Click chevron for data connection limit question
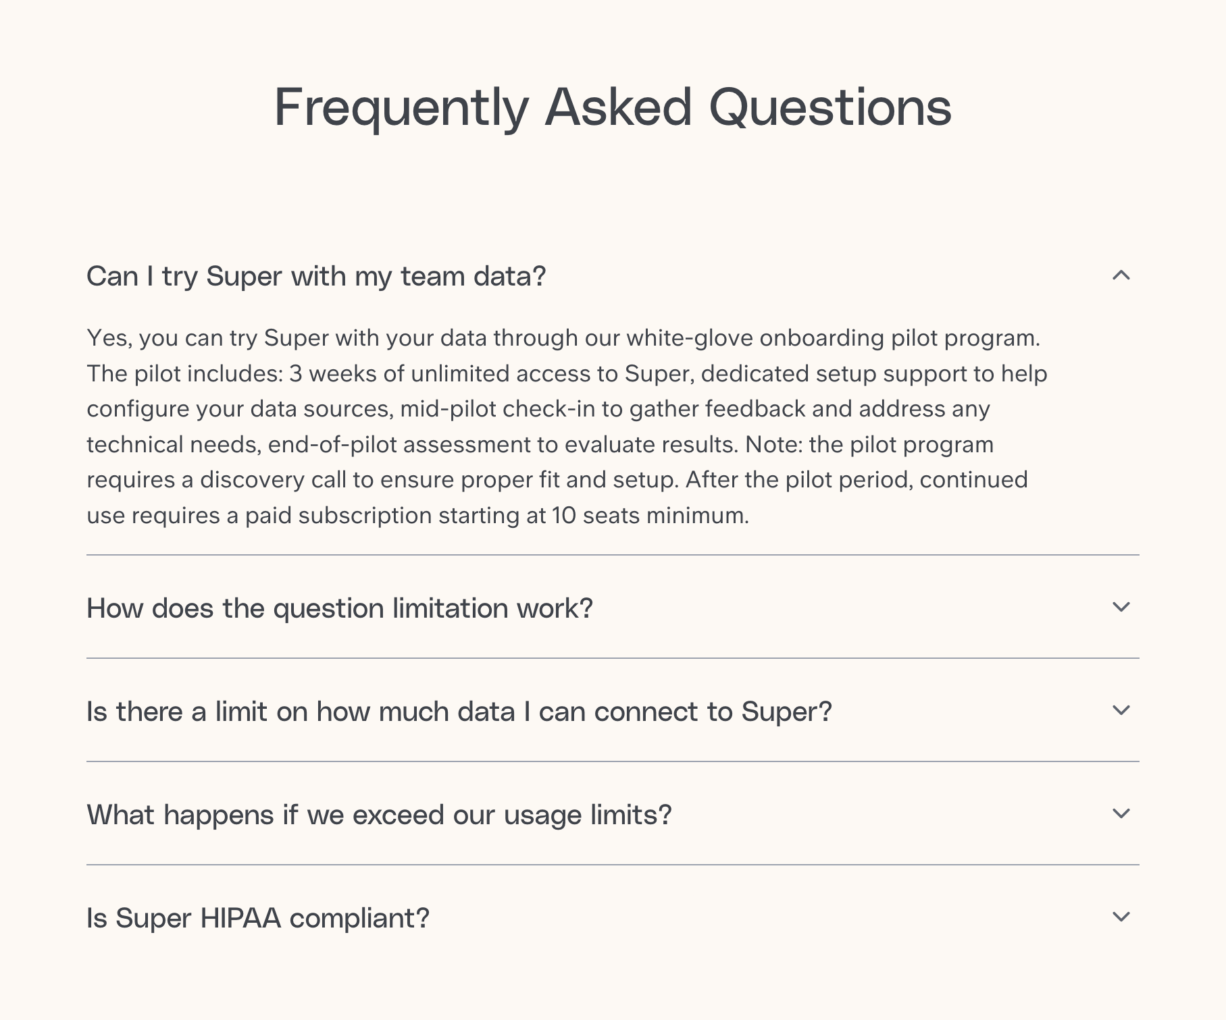The height and width of the screenshot is (1020, 1226). (x=1121, y=711)
